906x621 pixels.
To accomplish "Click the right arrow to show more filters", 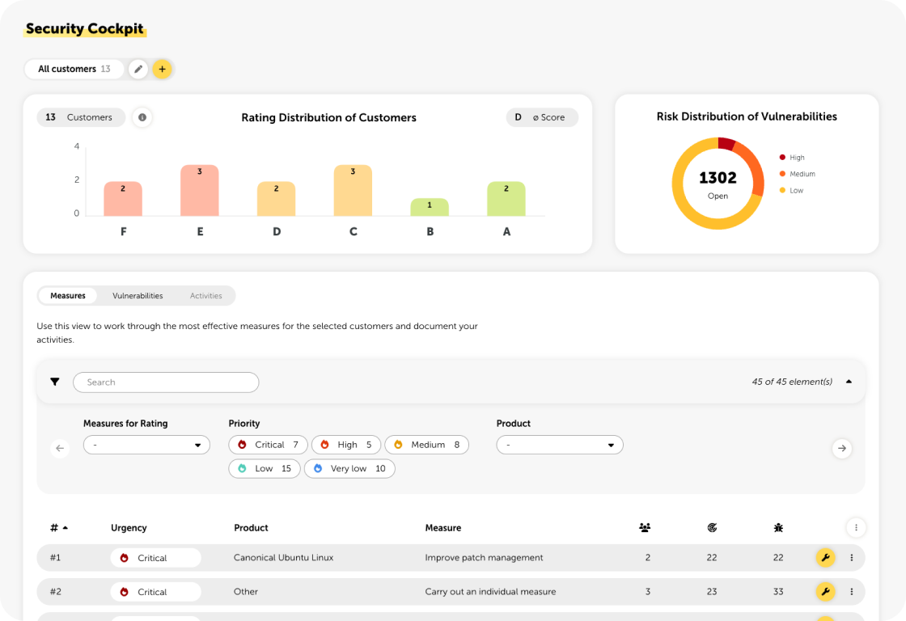I will (841, 448).
